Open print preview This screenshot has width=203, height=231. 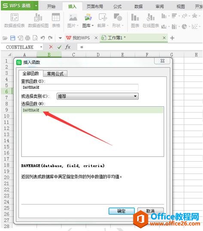(x=35, y=38)
